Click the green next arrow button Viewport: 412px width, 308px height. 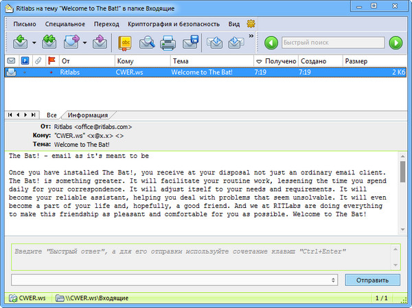pos(395,43)
